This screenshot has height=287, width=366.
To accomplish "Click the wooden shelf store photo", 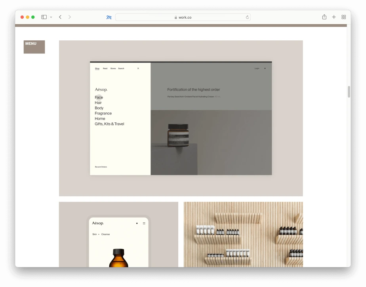I will [243, 234].
